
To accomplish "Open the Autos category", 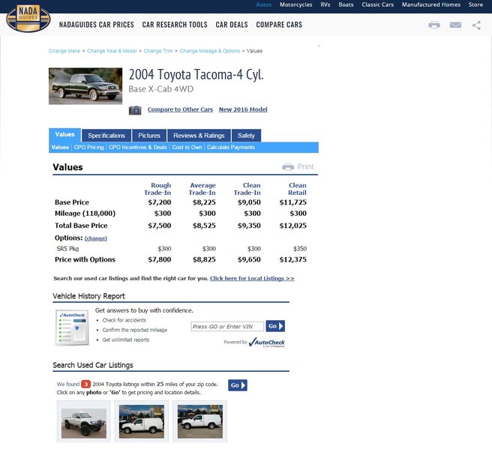I will 263,4.
